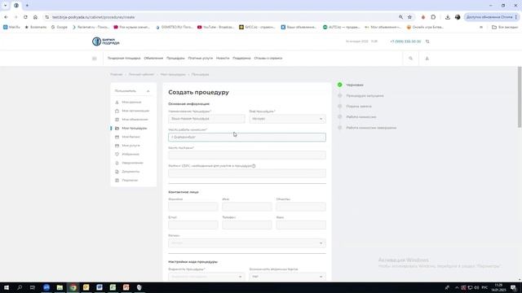The width and height of the screenshot is (522, 293).
Task: Click the Личный кабинет breadcrumb
Action: (x=141, y=74)
